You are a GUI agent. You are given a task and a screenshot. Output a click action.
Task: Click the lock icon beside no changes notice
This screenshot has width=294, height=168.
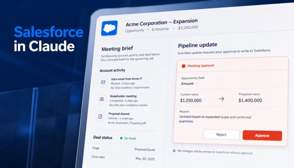[174, 150]
